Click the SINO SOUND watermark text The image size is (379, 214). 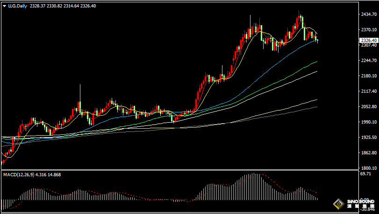click(360, 202)
